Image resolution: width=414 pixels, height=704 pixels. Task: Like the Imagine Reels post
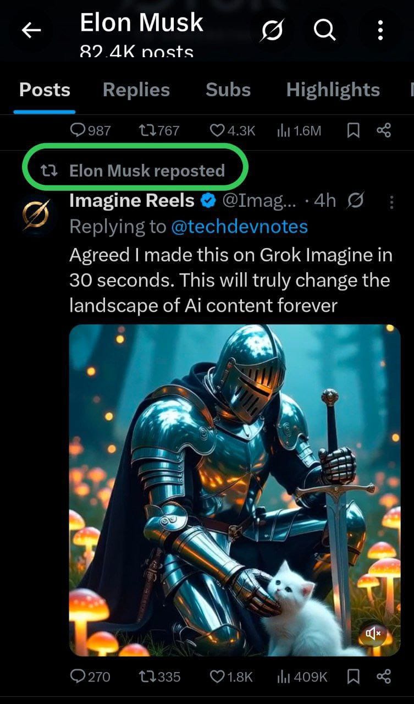[218, 676]
